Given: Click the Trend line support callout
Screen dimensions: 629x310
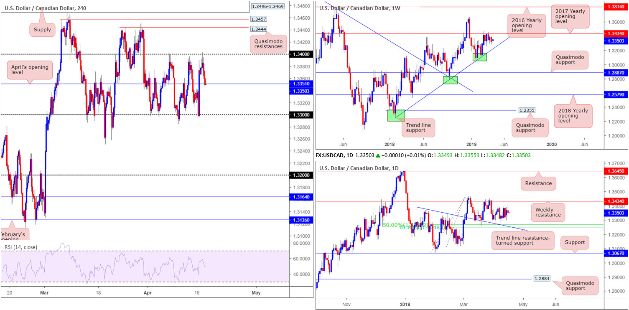Looking at the screenshot, I should tap(419, 127).
